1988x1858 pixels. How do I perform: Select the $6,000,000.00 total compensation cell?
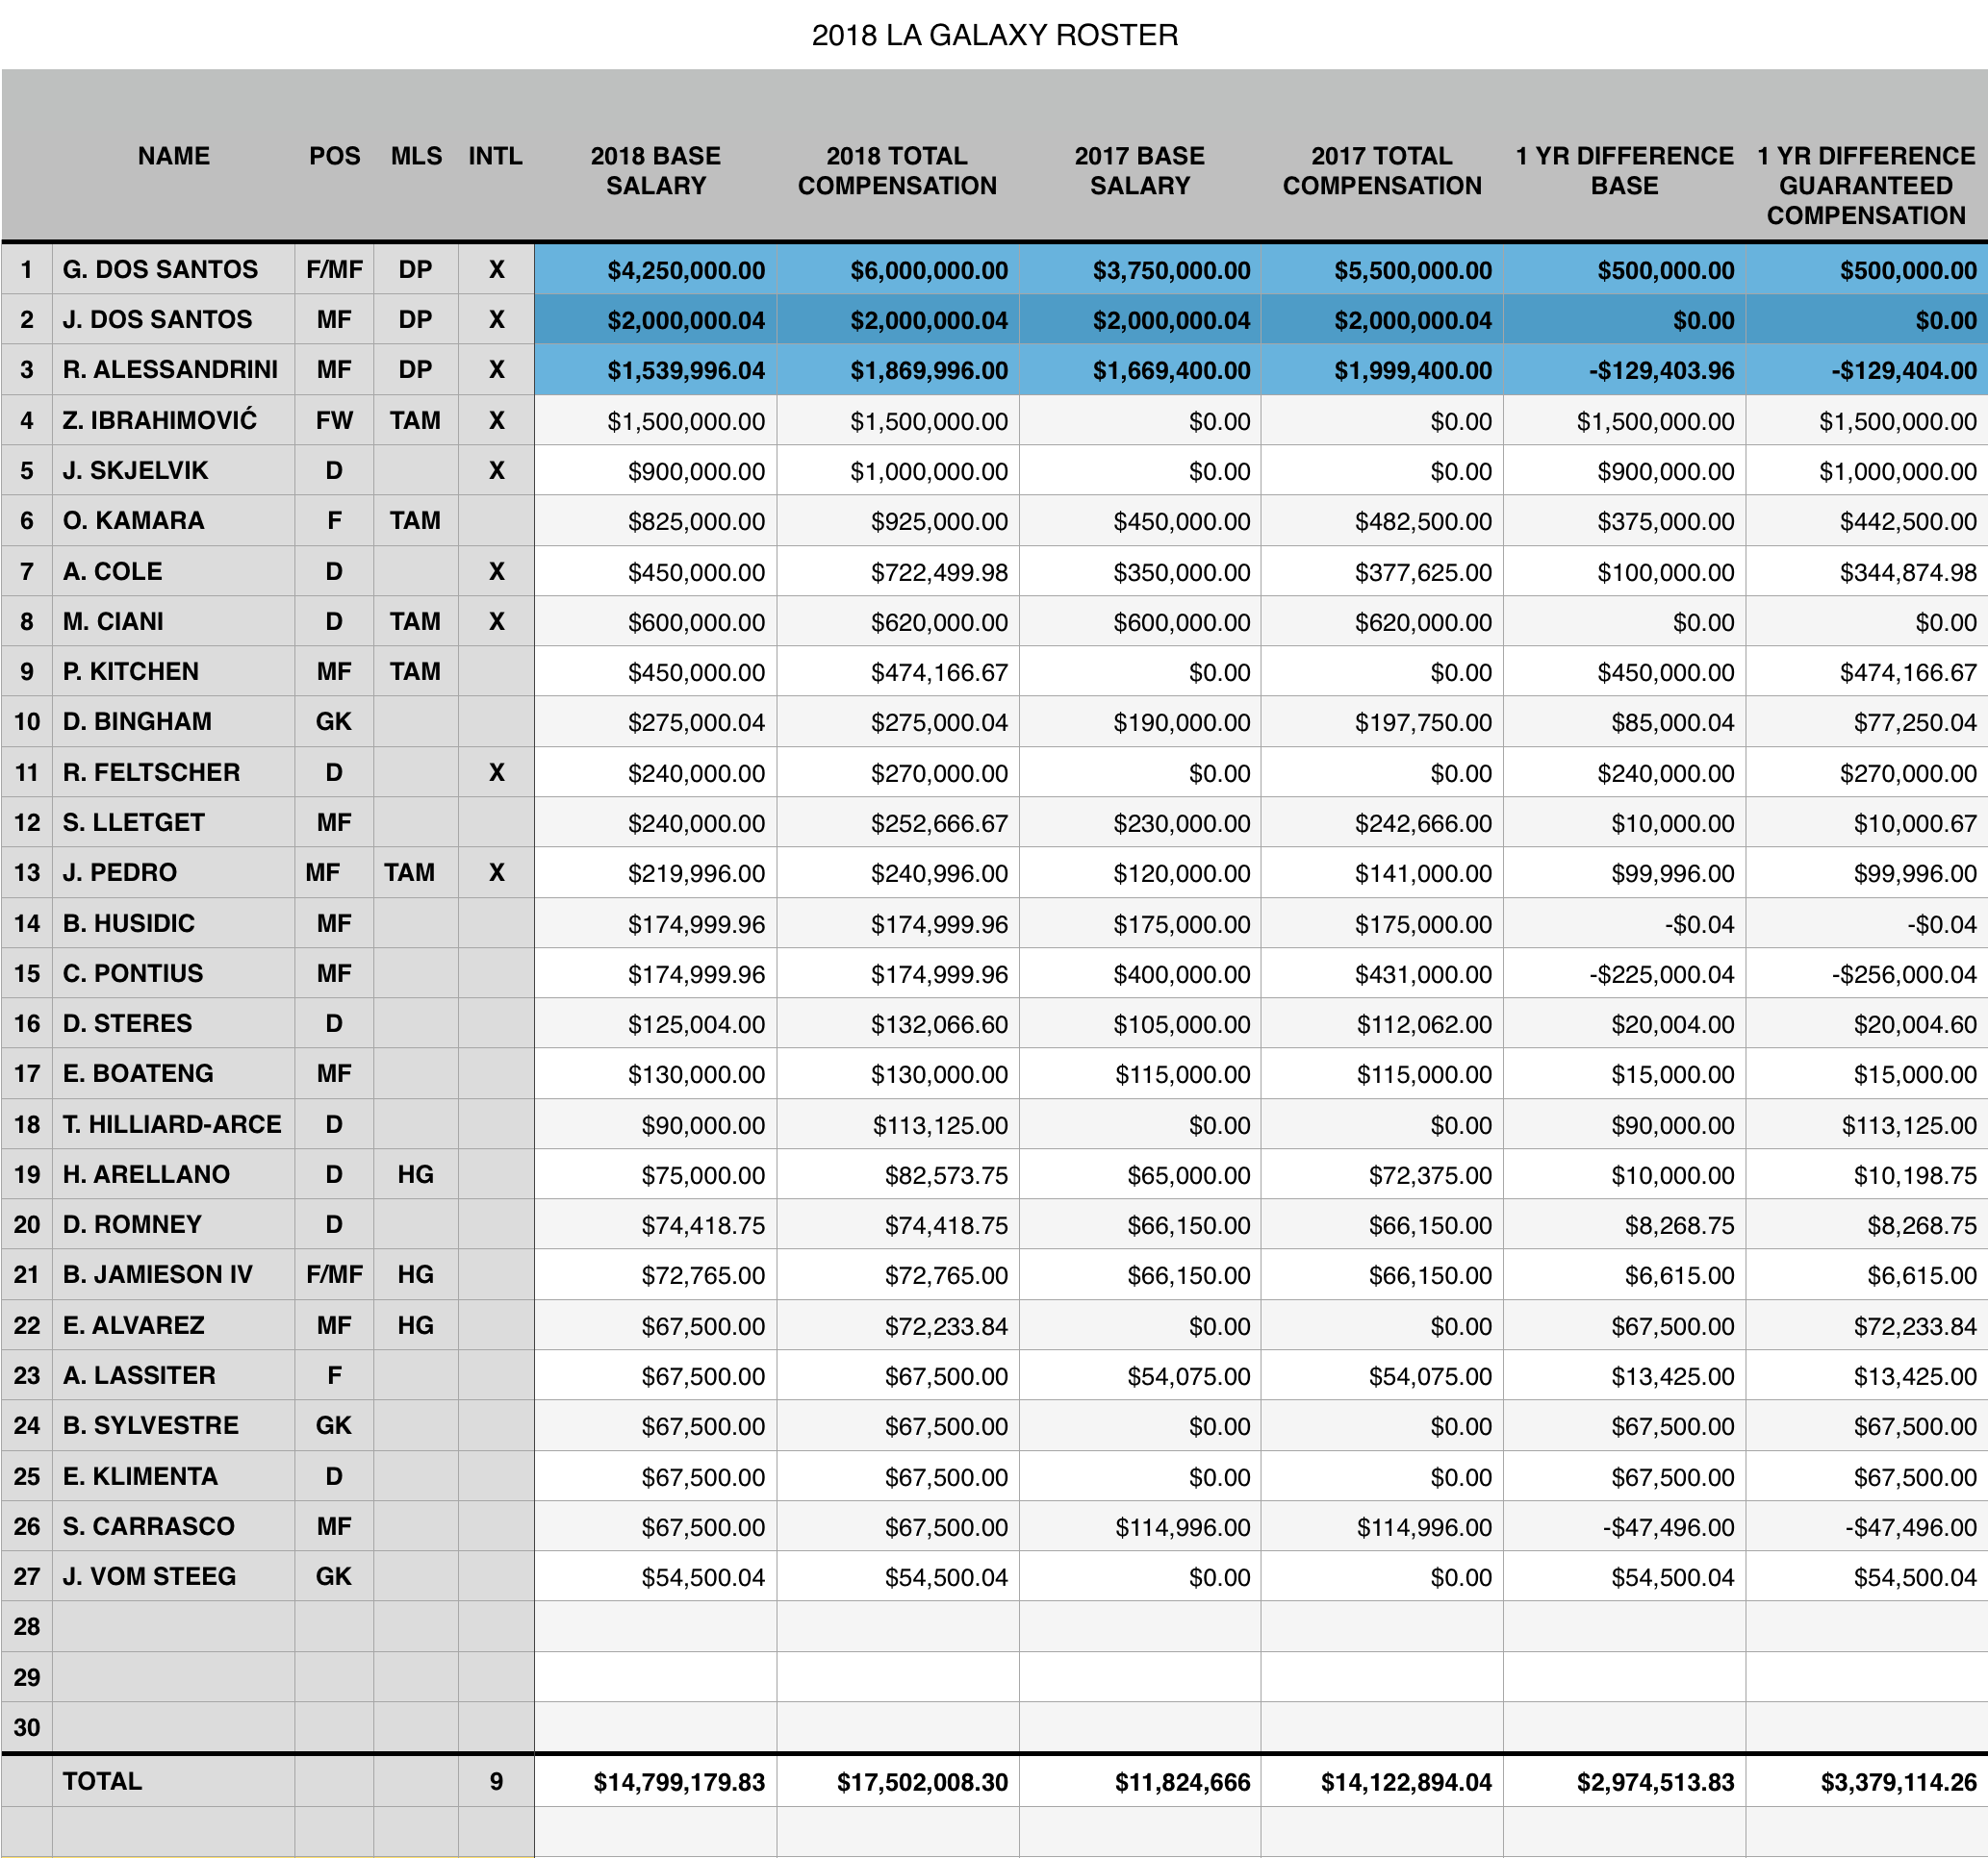tap(898, 270)
